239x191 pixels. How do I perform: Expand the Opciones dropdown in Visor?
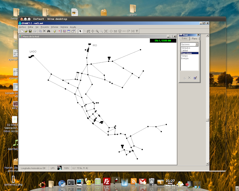[197, 44]
